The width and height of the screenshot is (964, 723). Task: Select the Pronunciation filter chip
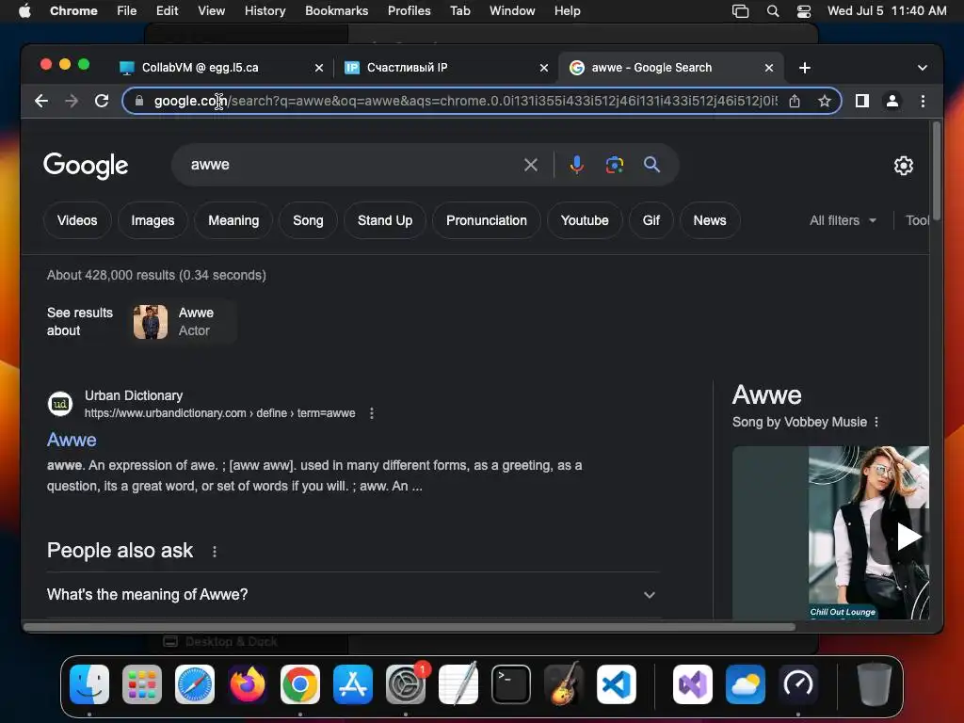click(487, 220)
